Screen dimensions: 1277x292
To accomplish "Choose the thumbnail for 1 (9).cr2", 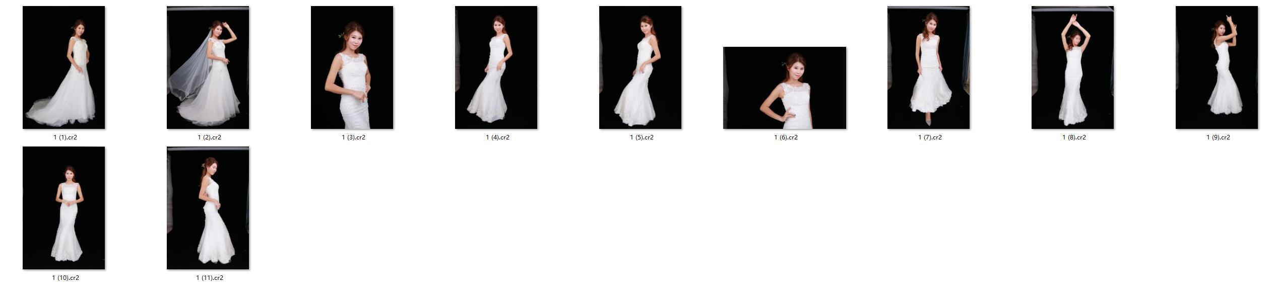I will 1217,67.
